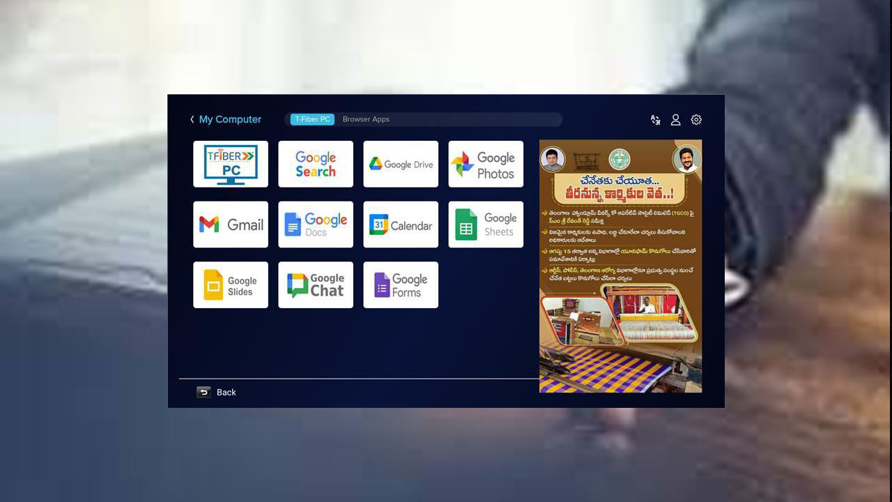This screenshot has width=892, height=502.
Task: Click the language translate icon
Action: [x=655, y=120]
